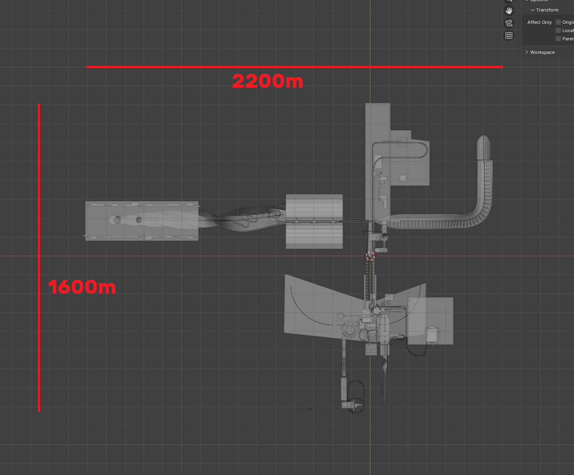Select the red 1600m text label
The height and width of the screenshot is (475, 574).
pyautogui.click(x=82, y=287)
